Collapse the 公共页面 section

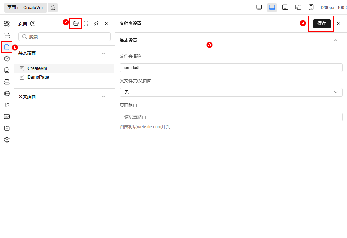(103, 97)
